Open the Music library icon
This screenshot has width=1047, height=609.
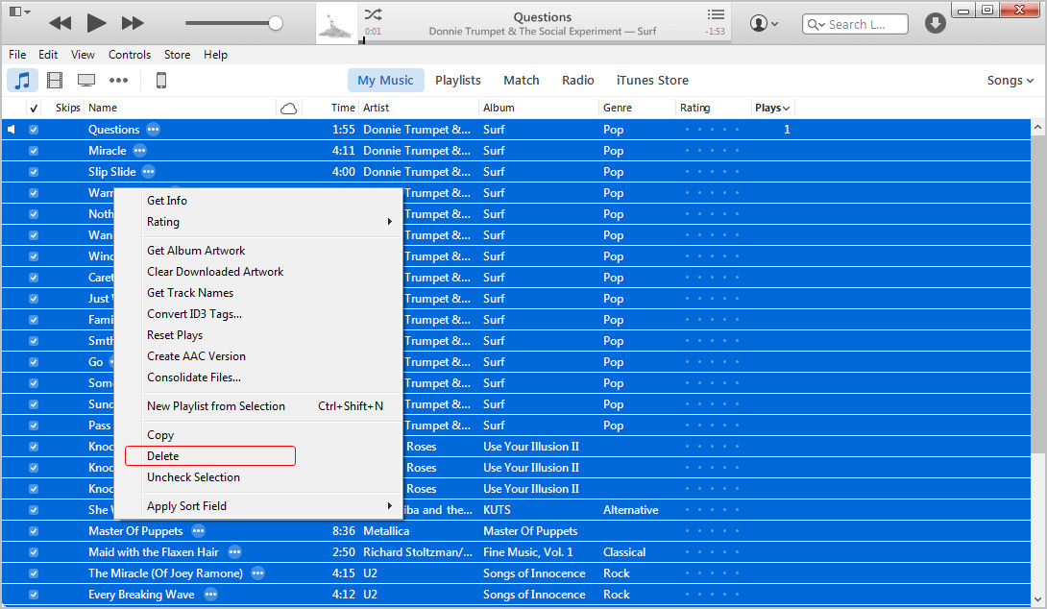[23, 80]
